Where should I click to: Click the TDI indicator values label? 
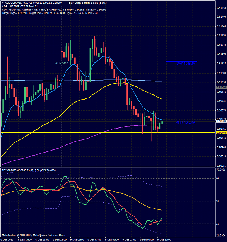pyautogui.click(x=29, y=170)
